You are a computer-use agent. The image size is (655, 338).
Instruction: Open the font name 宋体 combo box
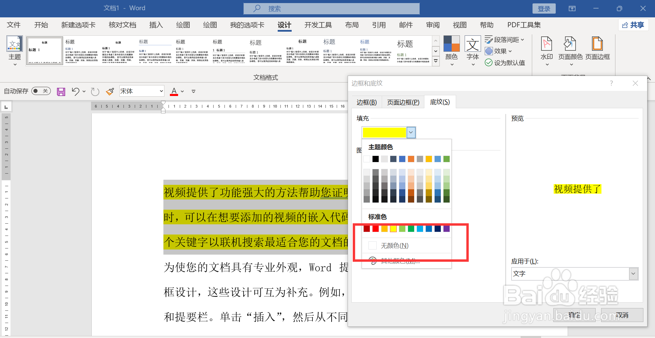(142, 91)
